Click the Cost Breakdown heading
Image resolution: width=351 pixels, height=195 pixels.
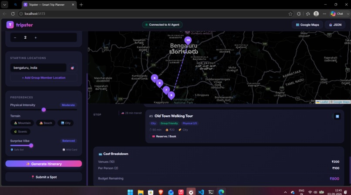(x=115, y=154)
